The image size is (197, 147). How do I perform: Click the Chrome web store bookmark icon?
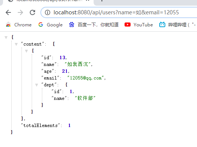[x=8, y=24]
